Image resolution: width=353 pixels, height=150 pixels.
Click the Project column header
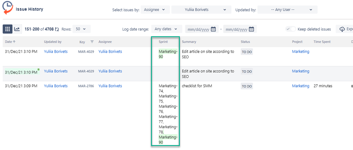pos(297,42)
